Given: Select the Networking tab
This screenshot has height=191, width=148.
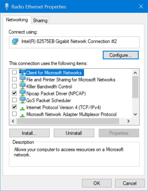Looking at the screenshot, I should click(x=17, y=20).
